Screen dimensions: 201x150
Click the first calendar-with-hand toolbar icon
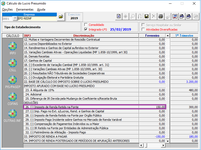click(182, 16)
